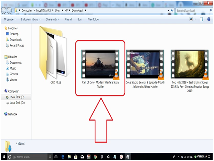Screen dimensions: 214x161
Task: Open Task View on the taskbar
Action: (56, 157)
